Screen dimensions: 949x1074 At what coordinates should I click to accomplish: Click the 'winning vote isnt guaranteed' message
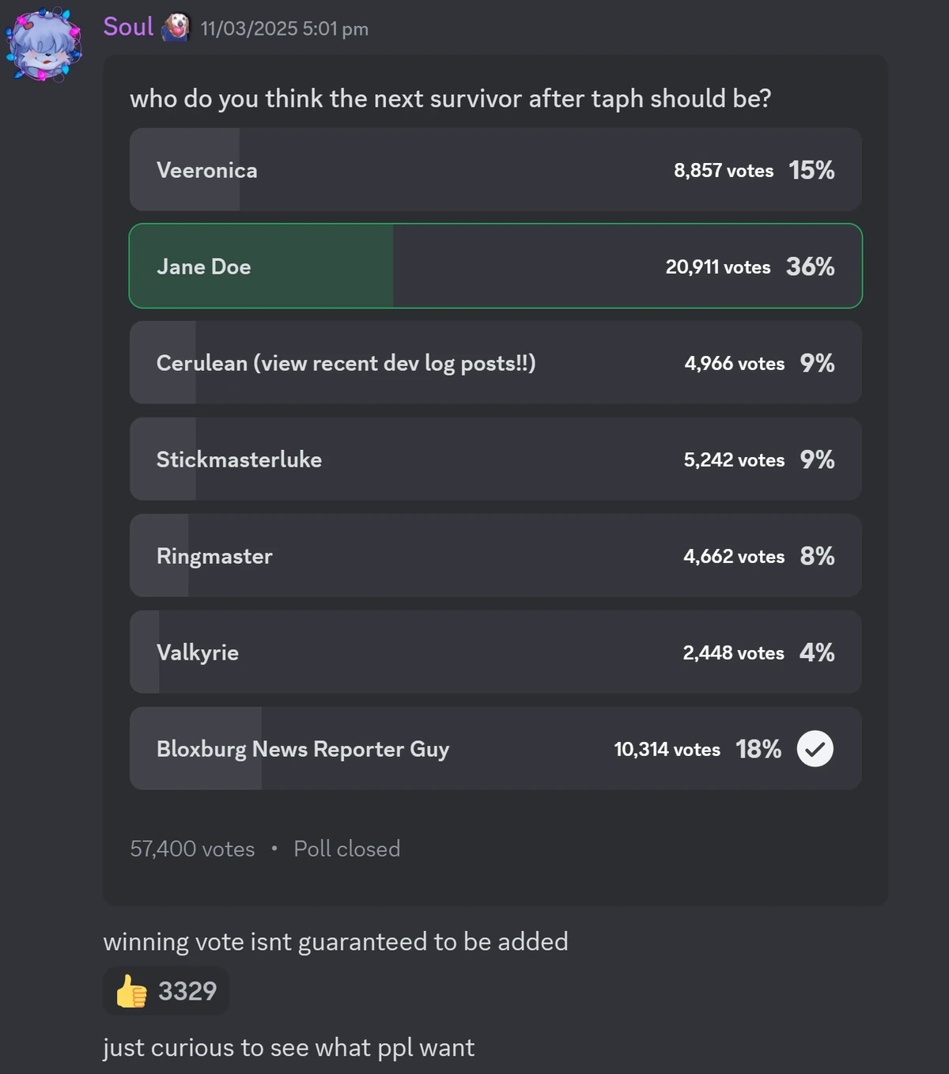(335, 941)
